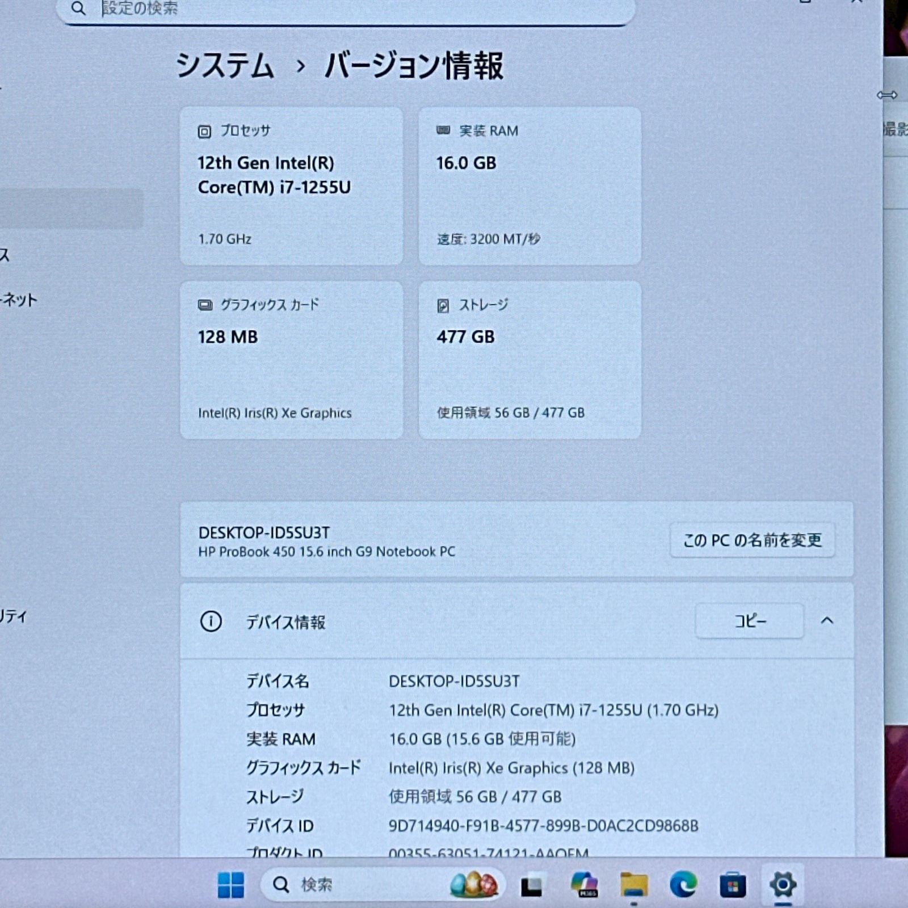This screenshot has width=908, height=908.
Task: Select Intel(R) Iris(R) Xe Graphics card text
Action: pyautogui.click(x=275, y=413)
